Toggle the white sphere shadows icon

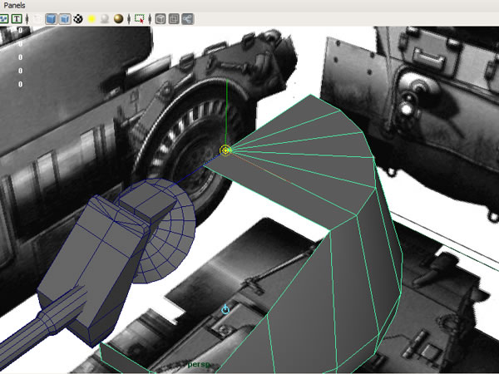(x=105, y=18)
